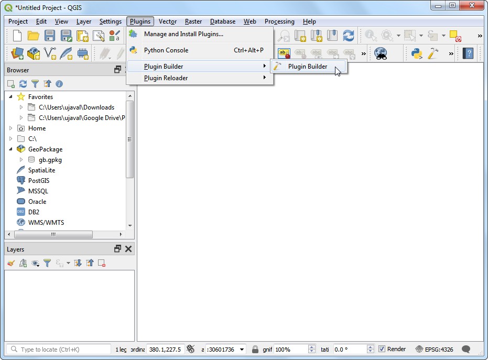Expand the gb.gpkg GeoPackage item
Viewport: 488px width, 360px height.
21,160
